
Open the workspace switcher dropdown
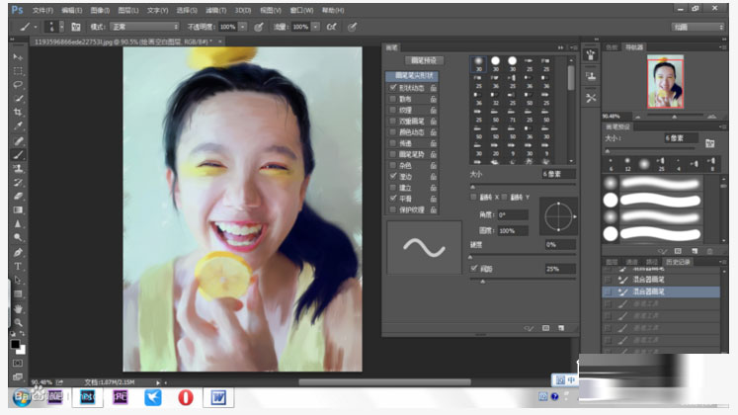click(x=697, y=27)
